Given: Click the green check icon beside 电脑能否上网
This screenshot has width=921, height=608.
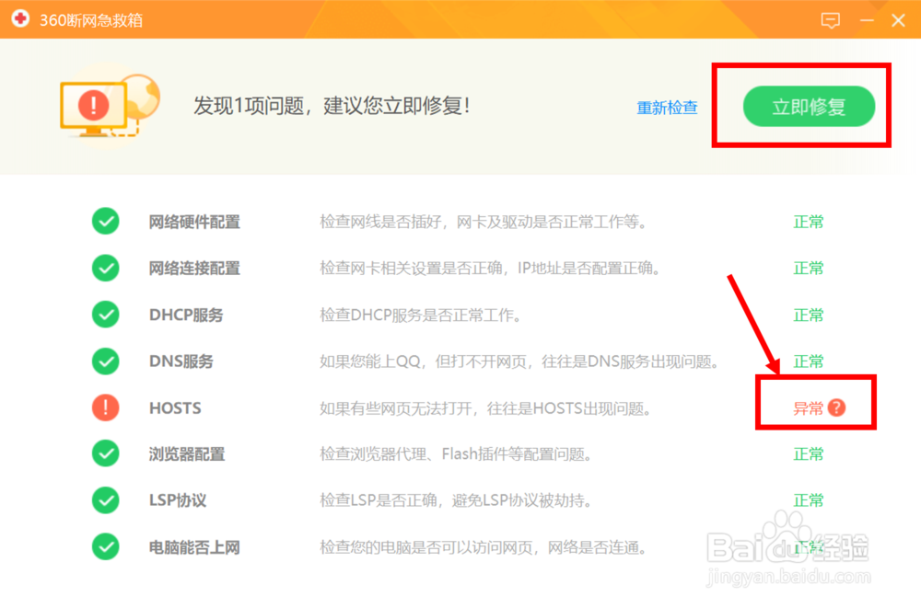Looking at the screenshot, I should (x=105, y=546).
